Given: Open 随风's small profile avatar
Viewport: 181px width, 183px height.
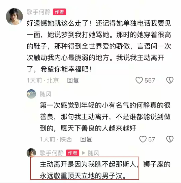Looking at the screenshot, I should [x=31, y=94].
